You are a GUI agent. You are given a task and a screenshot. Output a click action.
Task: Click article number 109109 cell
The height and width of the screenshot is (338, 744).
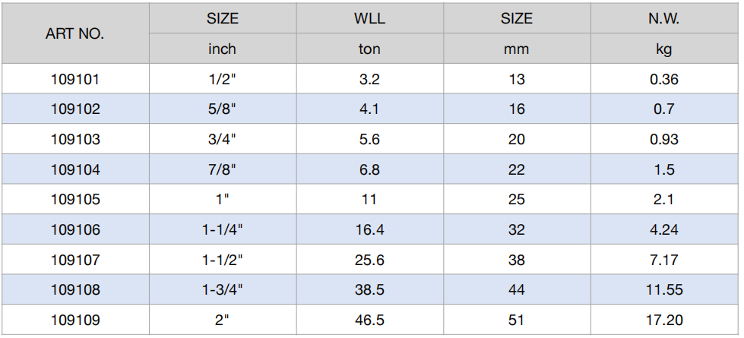click(x=75, y=320)
